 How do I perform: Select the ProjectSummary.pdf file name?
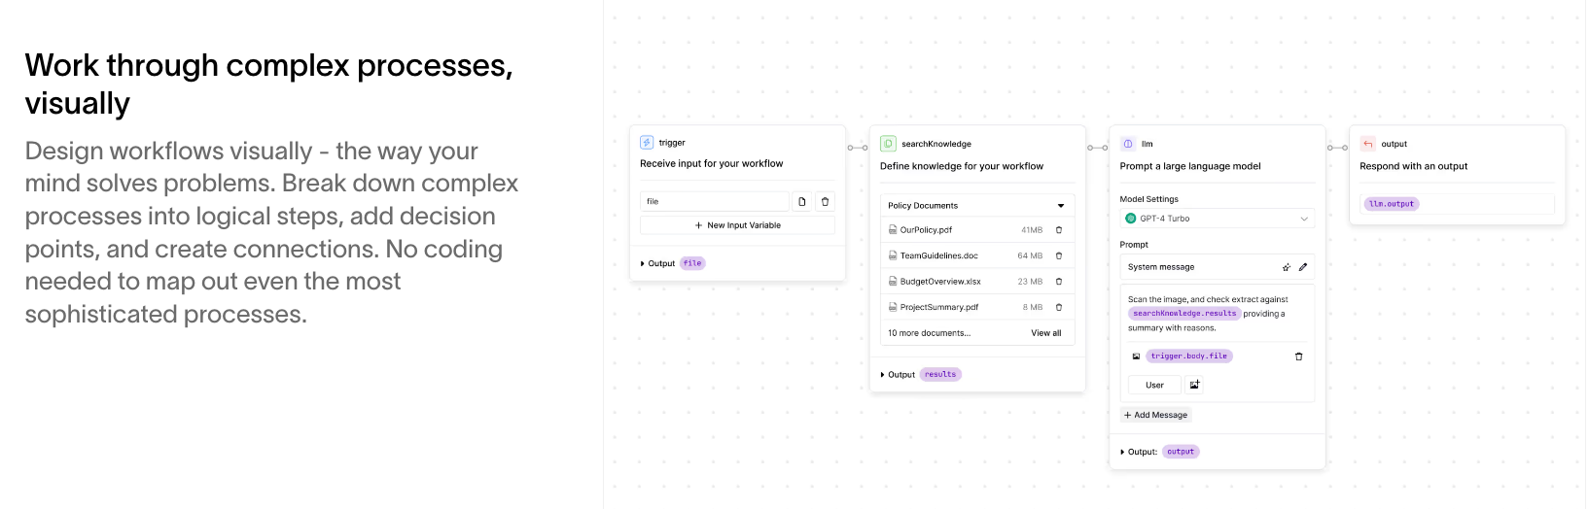(x=939, y=307)
